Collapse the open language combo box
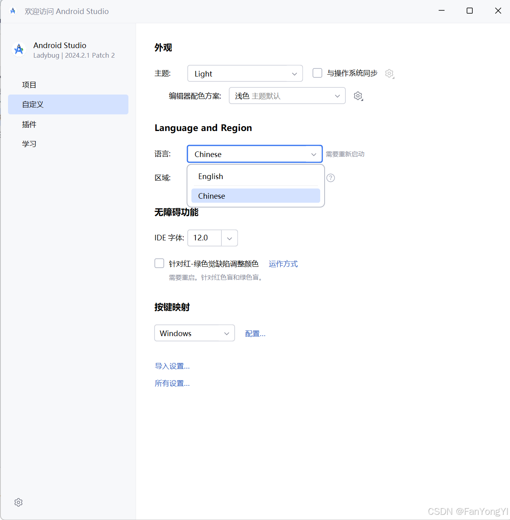This screenshot has width=510, height=520. [255, 154]
